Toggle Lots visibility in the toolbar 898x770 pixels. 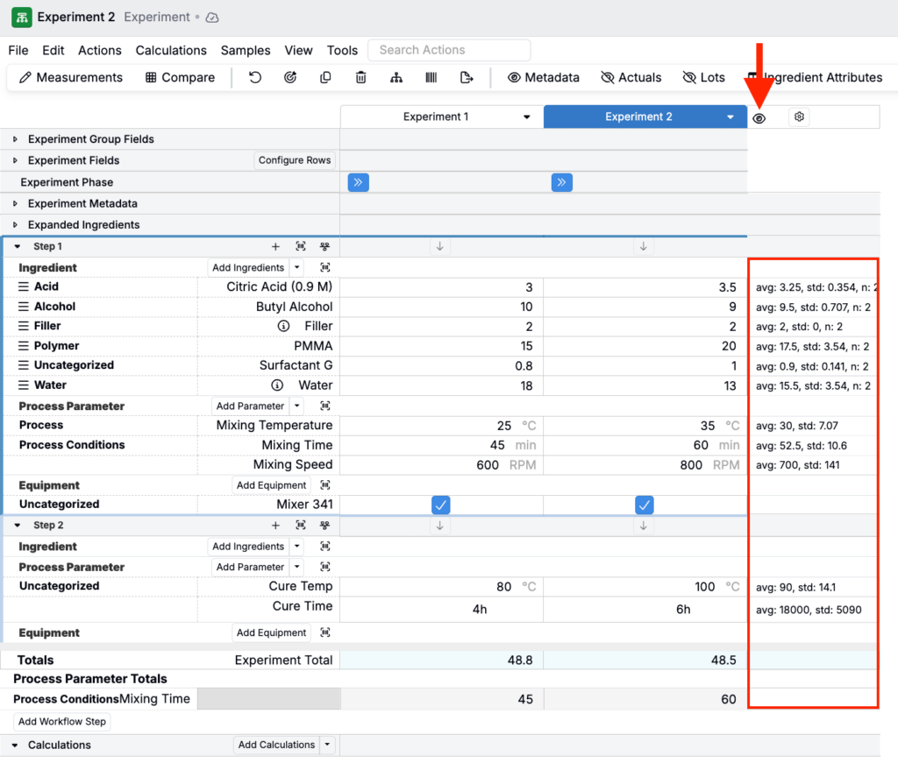pos(703,77)
